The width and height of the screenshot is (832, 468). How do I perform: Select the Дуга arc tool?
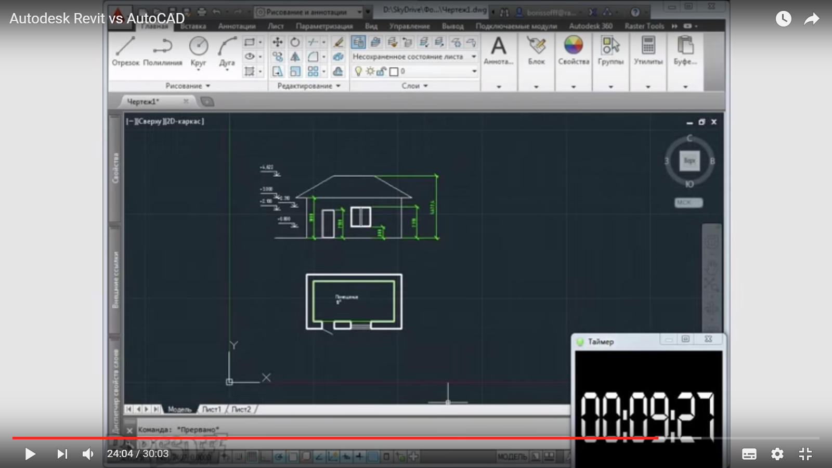point(227,51)
